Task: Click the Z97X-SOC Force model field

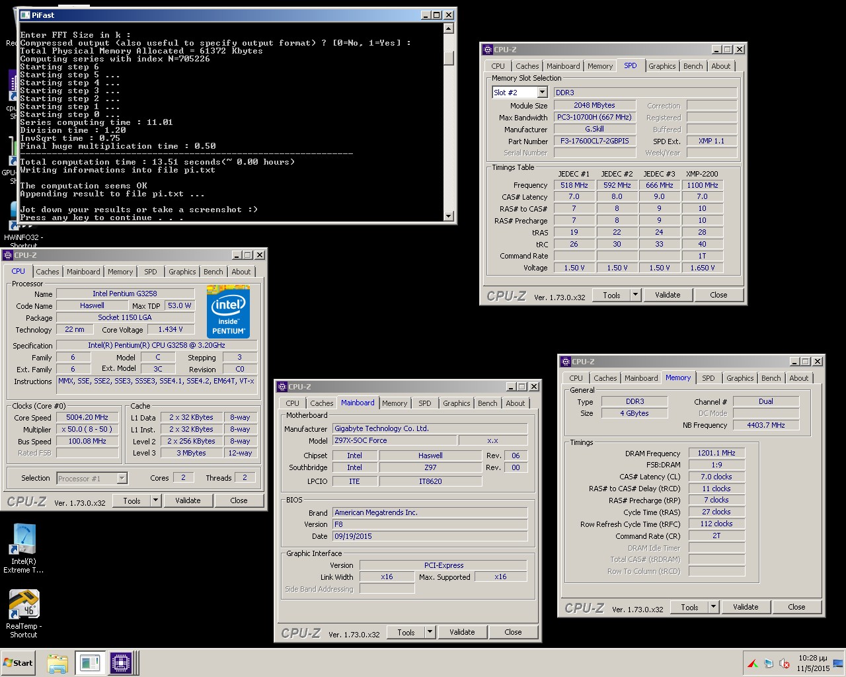Action: (394, 440)
